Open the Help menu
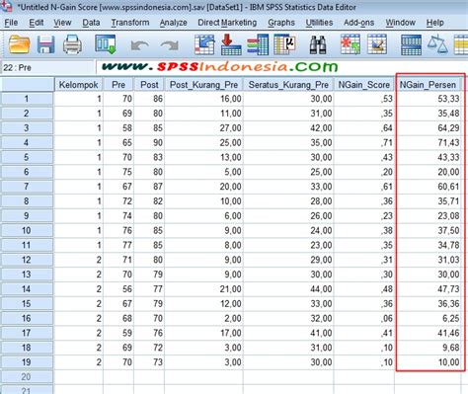Viewport: 468px width, 394px height. (435, 23)
